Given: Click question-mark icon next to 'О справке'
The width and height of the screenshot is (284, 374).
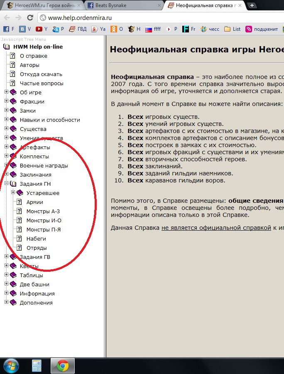Looking at the screenshot, I should tap(12, 56).
